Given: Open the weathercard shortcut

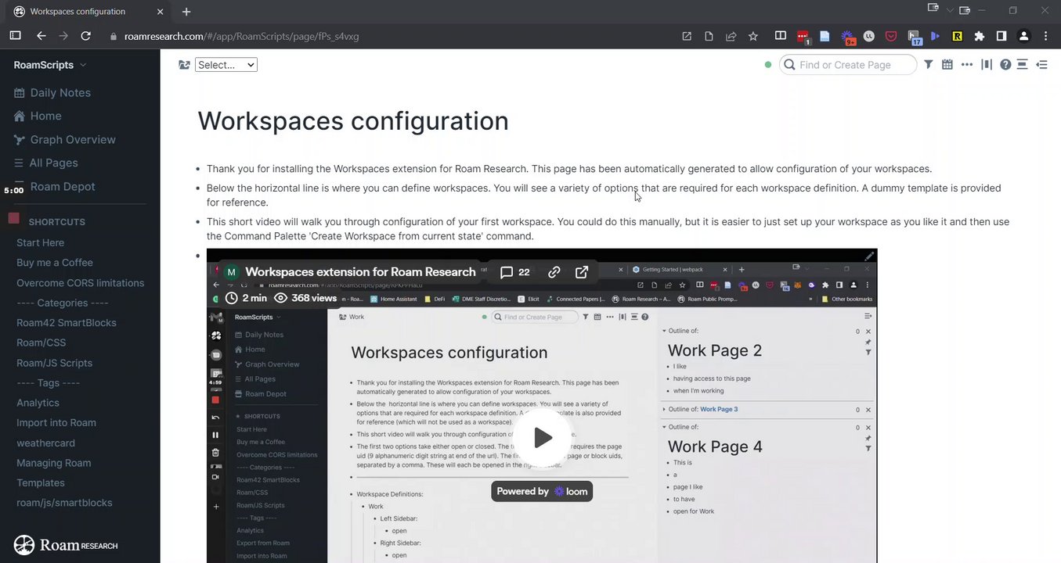Looking at the screenshot, I should (x=45, y=443).
